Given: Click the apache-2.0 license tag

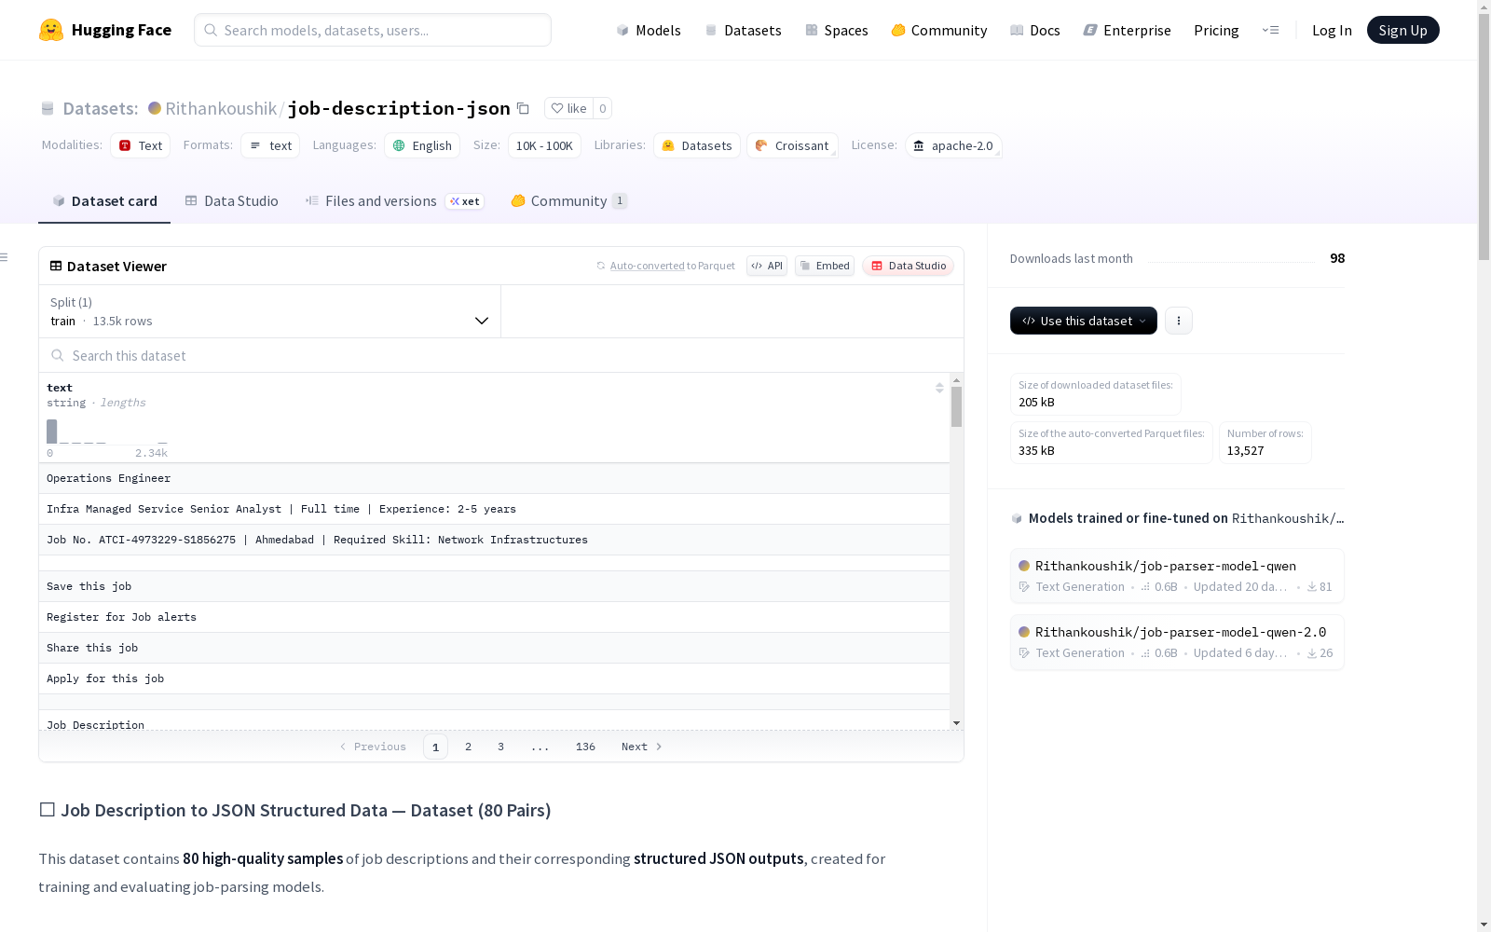Looking at the screenshot, I should pos(953,145).
